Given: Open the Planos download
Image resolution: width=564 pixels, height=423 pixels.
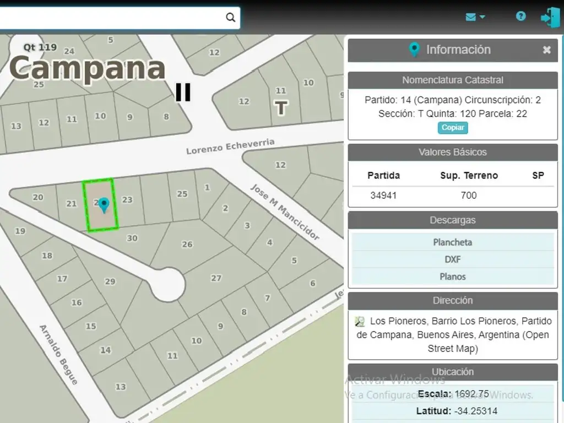Looking at the screenshot, I should click(452, 276).
